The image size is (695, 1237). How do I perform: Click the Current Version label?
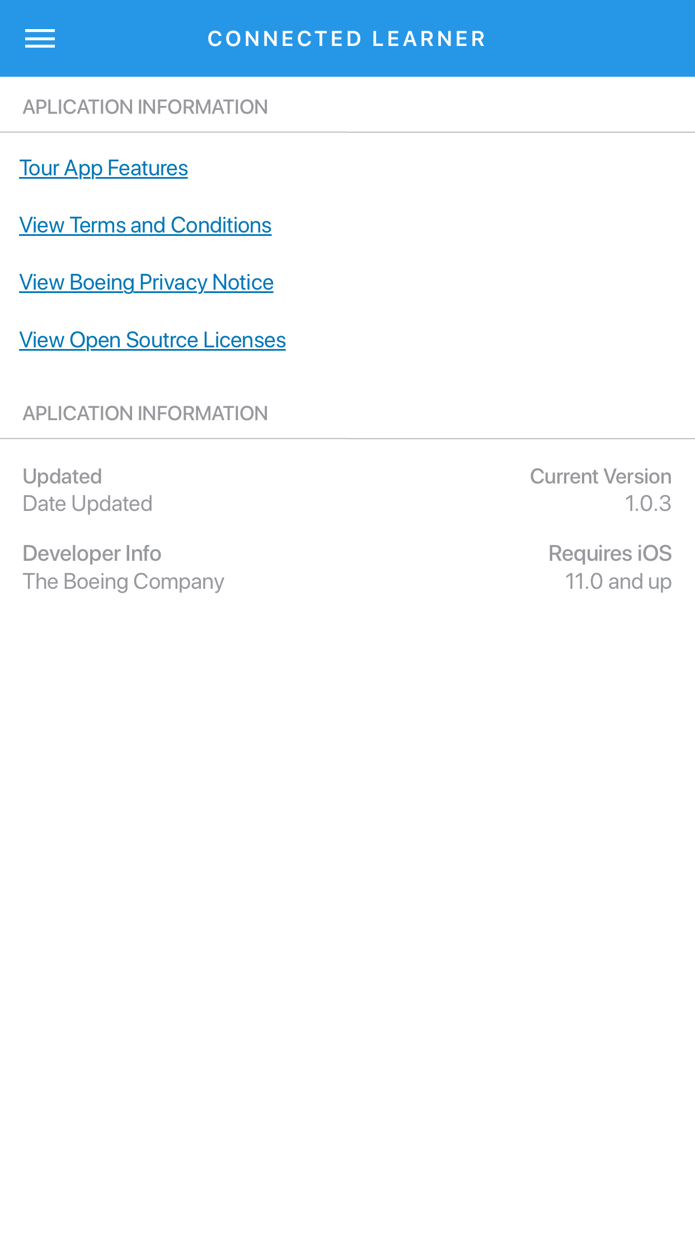(x=600, y=476)
